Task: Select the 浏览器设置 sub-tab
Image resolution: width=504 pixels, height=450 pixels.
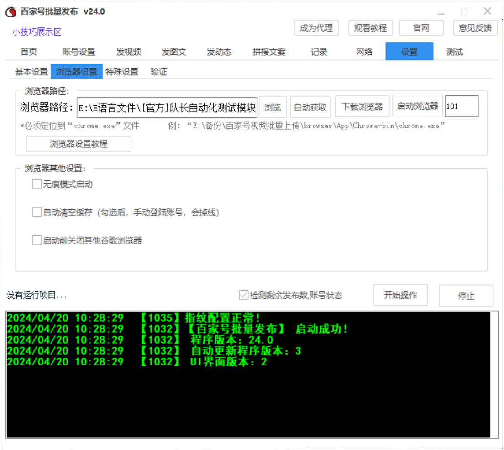Action: pyautogui.click(x=77, y=71)
